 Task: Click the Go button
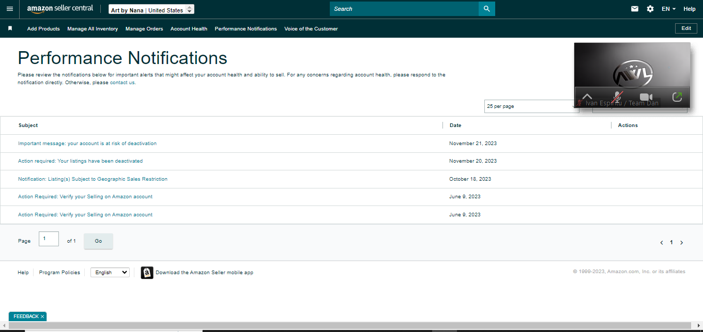[x=98, y=241]
